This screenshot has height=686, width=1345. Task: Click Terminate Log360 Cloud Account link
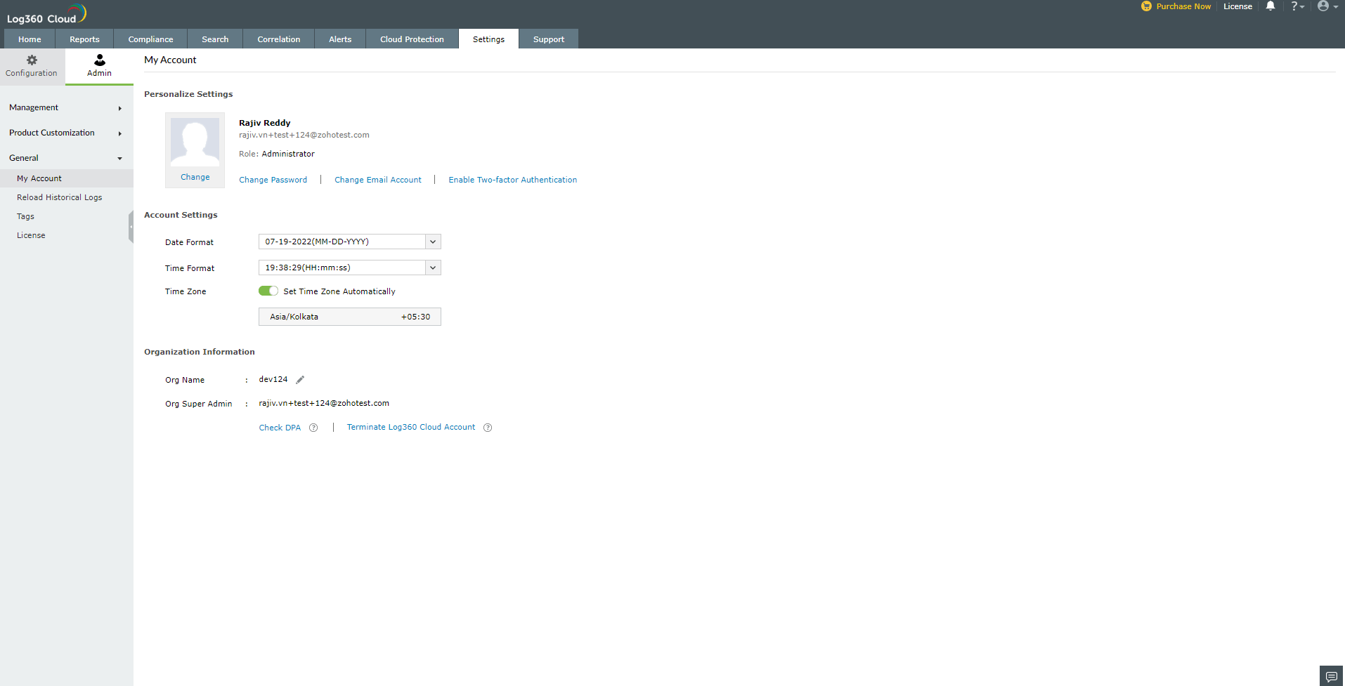pyautogui.click(x=411, y=427)
